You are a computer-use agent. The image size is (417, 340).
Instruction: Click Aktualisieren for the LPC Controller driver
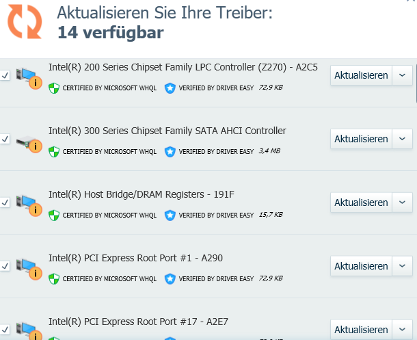point(361,75)
